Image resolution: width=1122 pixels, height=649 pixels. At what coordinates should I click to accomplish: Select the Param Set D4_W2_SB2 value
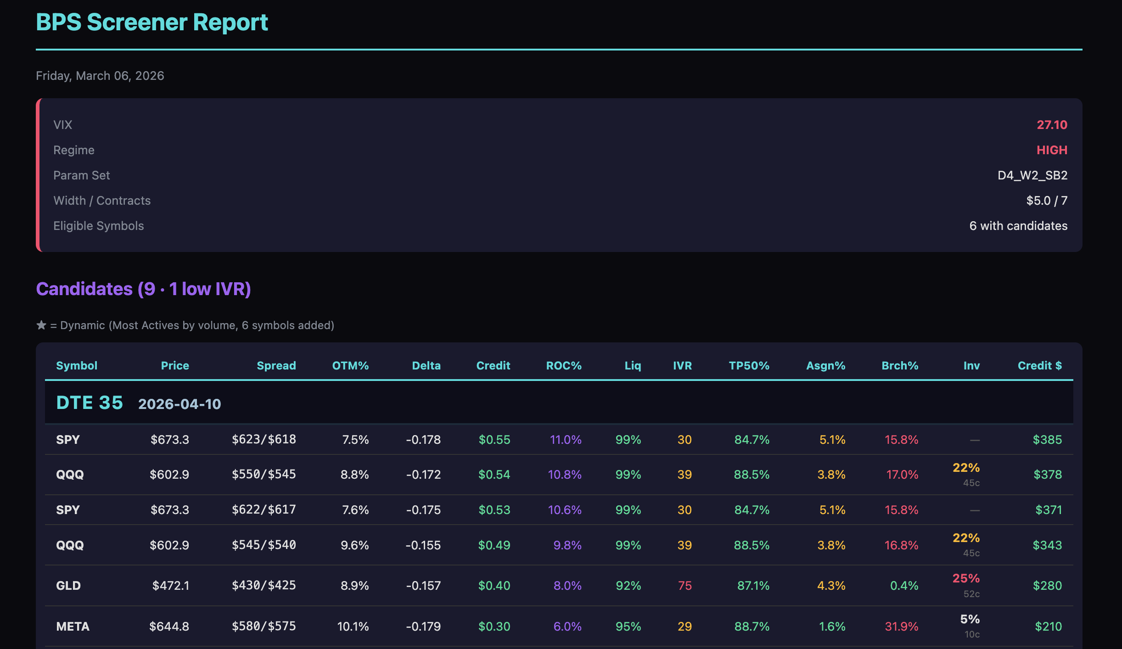[1032, 175]
